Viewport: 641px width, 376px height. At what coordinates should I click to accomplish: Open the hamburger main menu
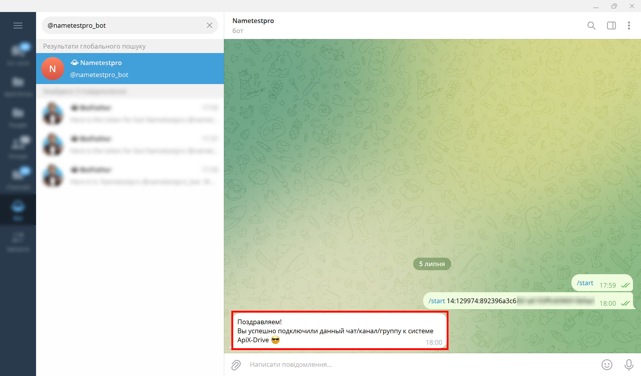(x=18, y=26)
